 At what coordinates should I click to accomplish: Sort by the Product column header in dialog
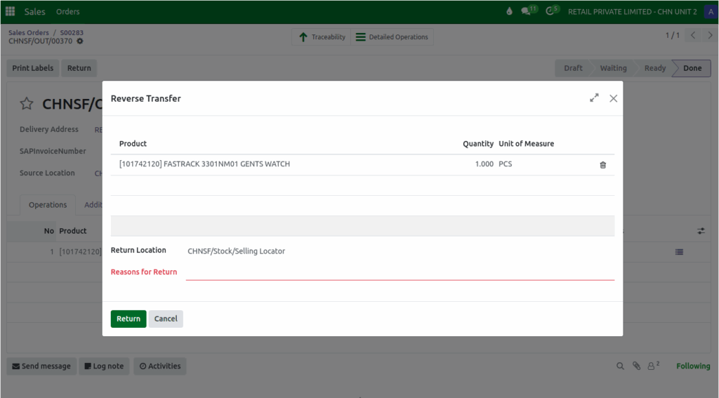coord(133,143)
